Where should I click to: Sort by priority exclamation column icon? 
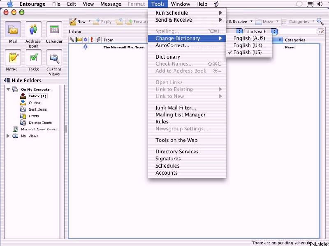(x=92, y=39)
